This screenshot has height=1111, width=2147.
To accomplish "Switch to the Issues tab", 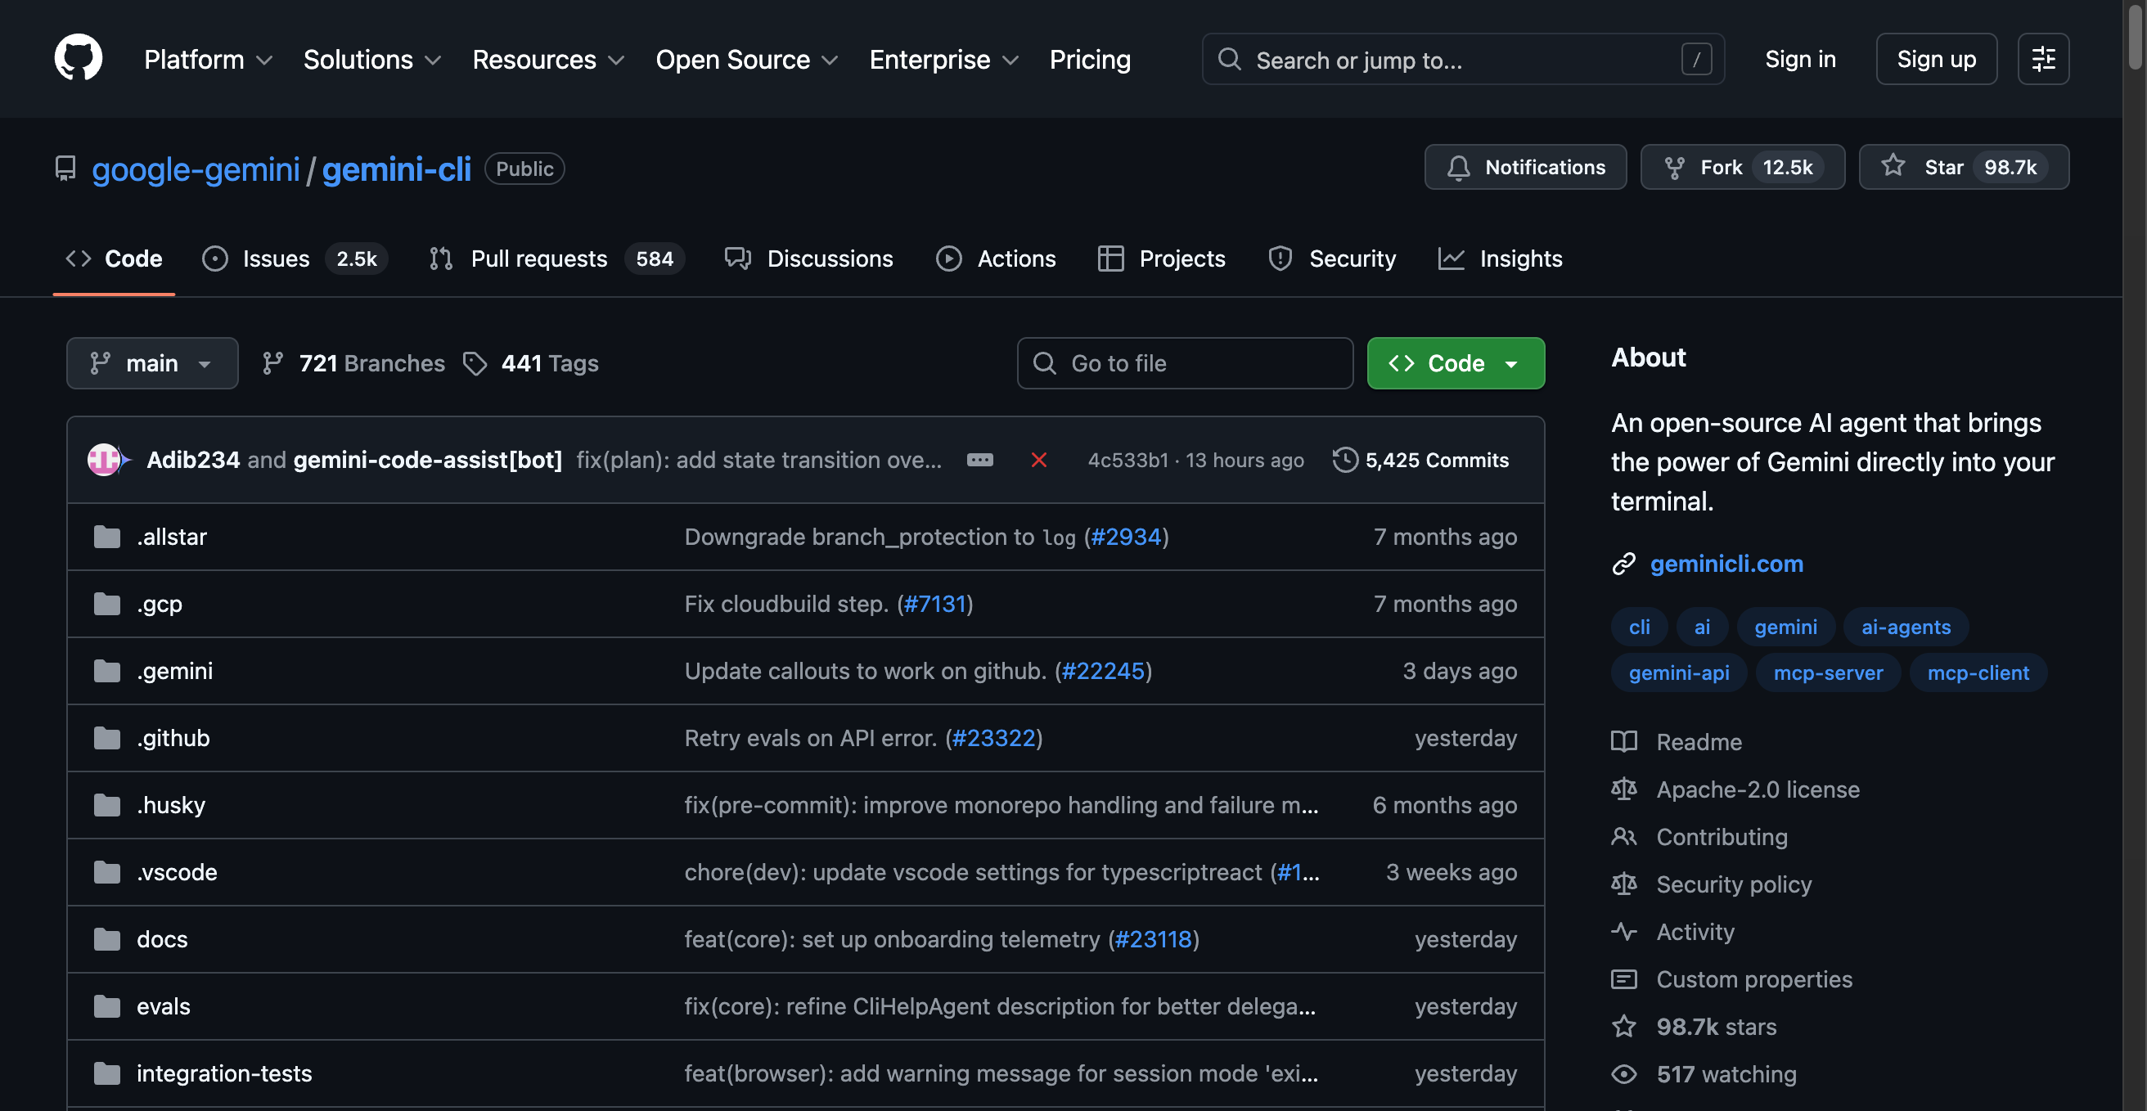I will pos(295,259).
